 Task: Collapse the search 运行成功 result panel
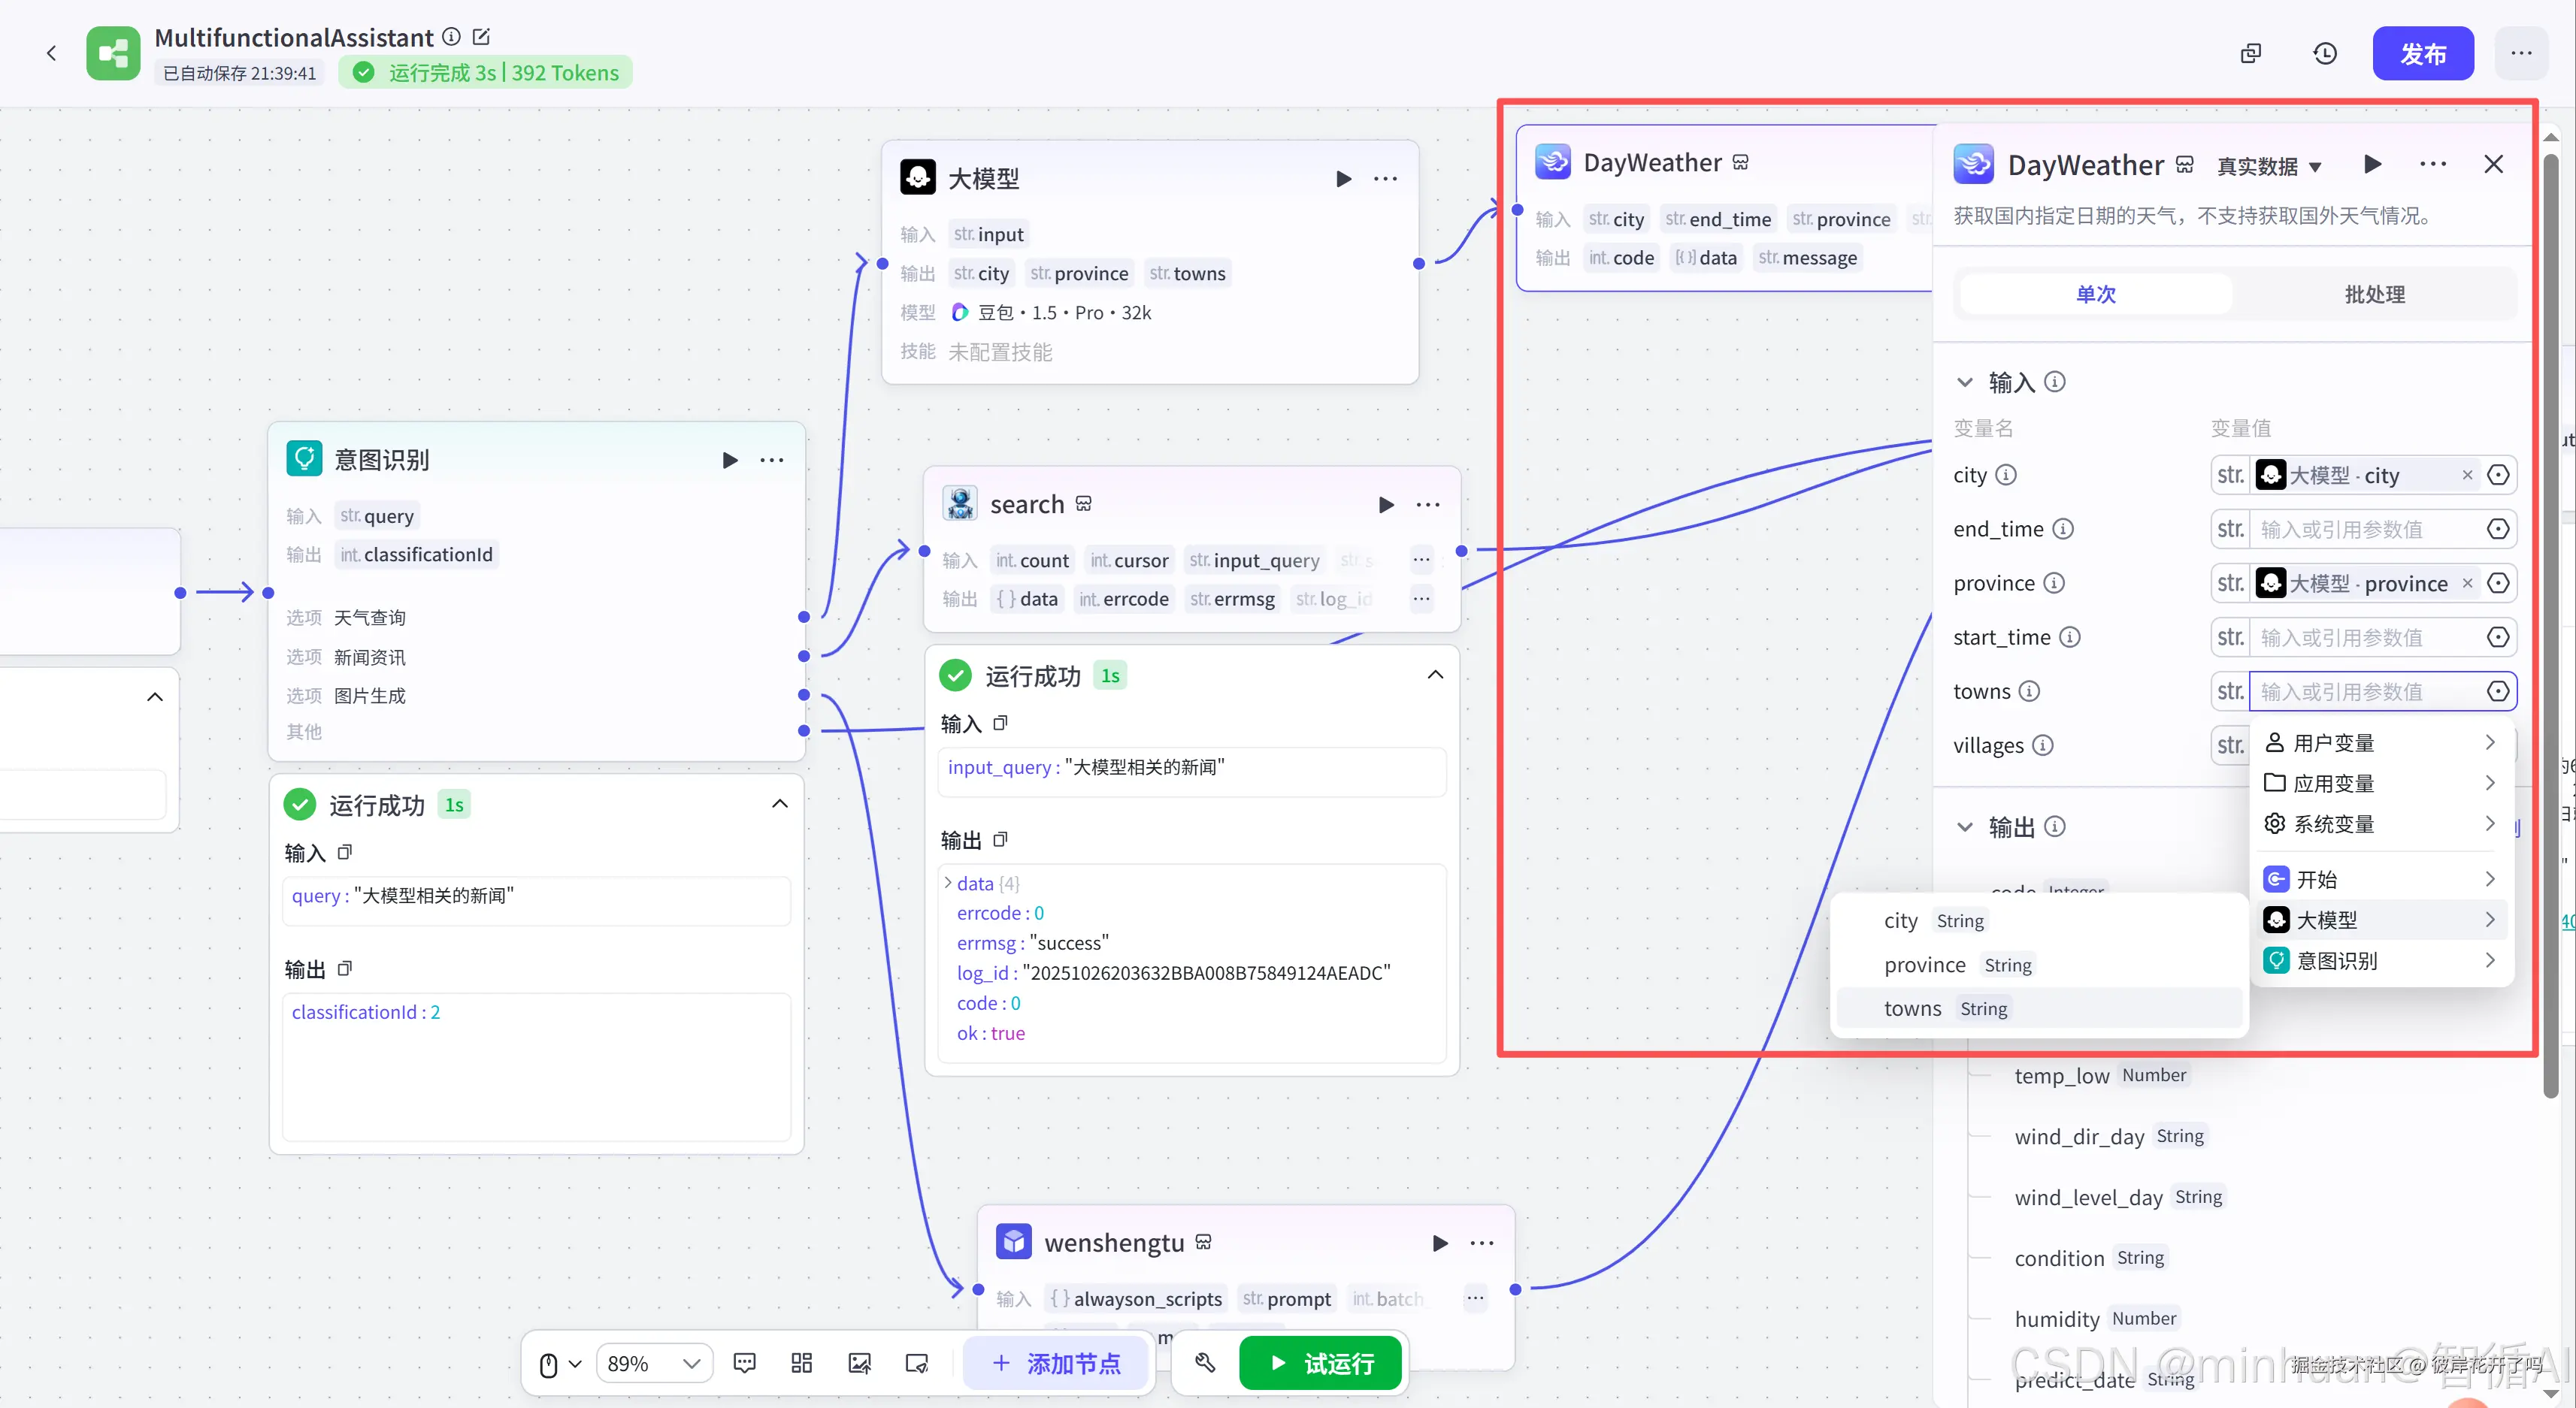1435,675
